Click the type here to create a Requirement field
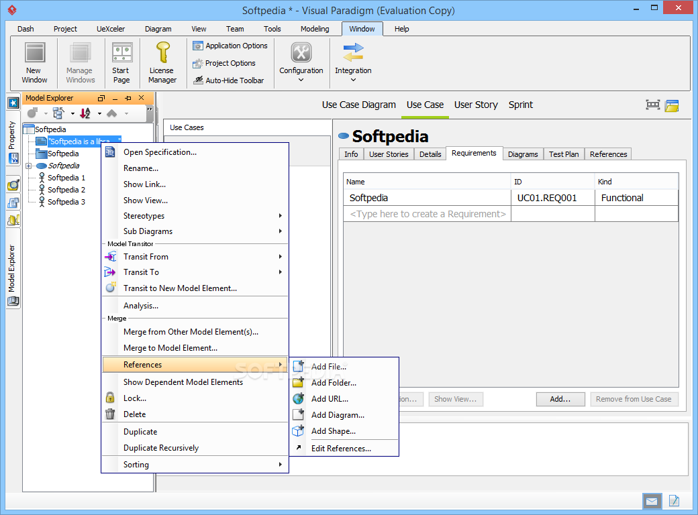Viewport: 698px width, 515px height. coord(428,215)
